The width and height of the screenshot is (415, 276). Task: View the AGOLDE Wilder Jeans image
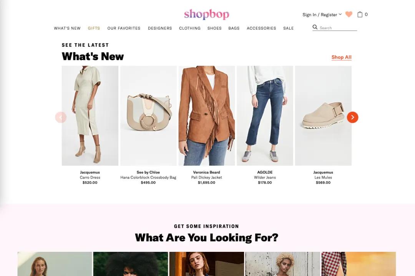(x=265, y=116)
